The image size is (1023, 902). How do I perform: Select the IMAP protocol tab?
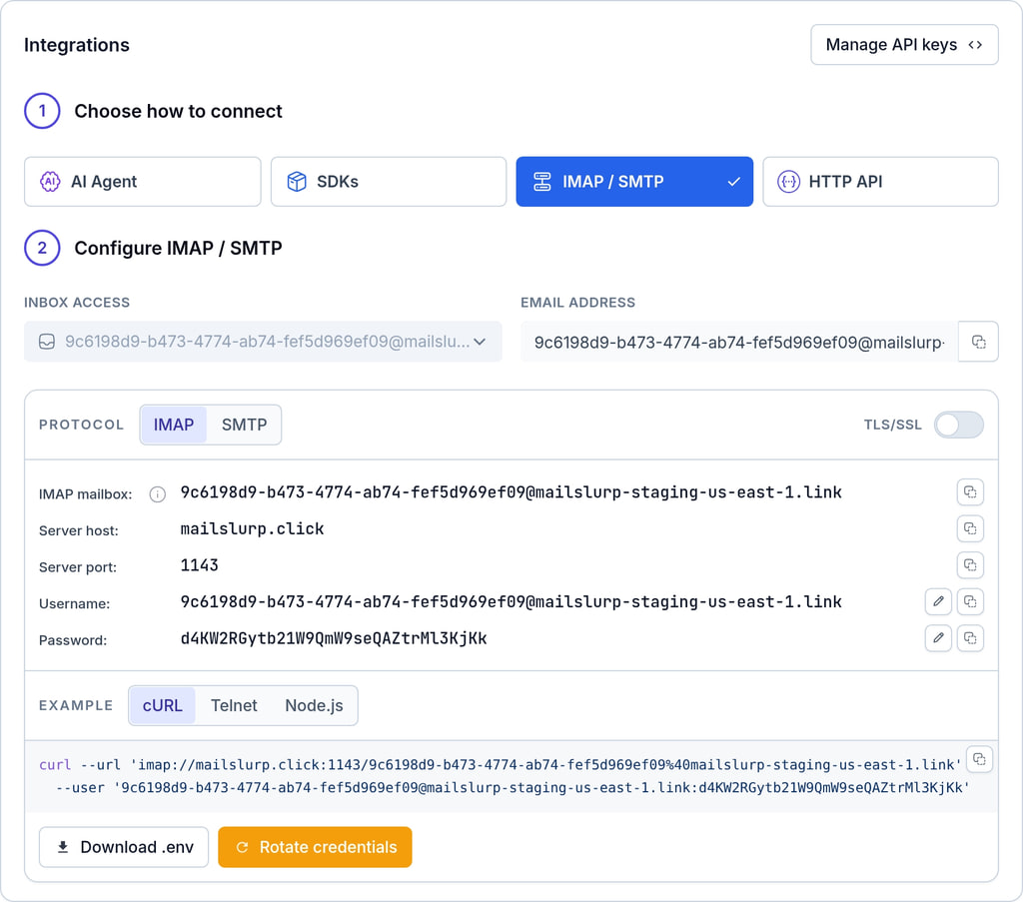[174, 425]
